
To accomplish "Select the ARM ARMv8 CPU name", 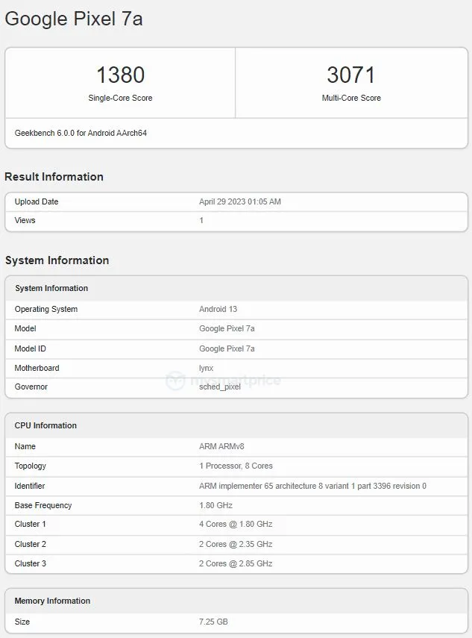I will (221, 446).
